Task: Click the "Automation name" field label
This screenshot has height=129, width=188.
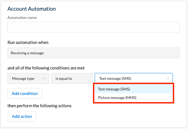Action: point(22,18)
